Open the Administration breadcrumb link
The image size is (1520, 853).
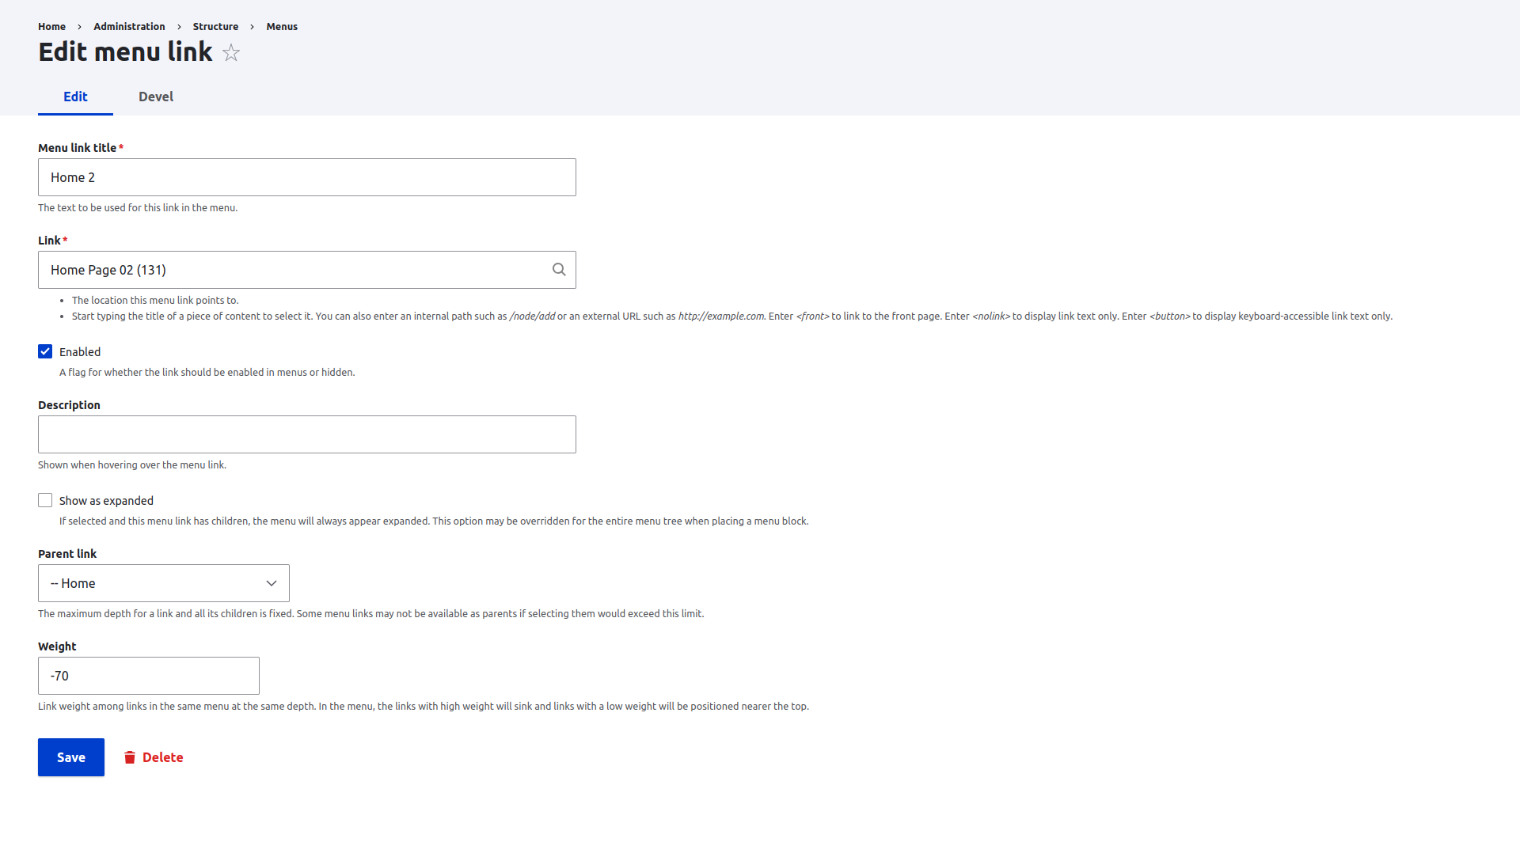[129, 27]
